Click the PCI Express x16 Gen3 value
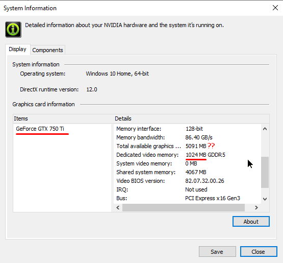Image resolution: width=283 pixels, height=263 pixels. click(213, 198)
